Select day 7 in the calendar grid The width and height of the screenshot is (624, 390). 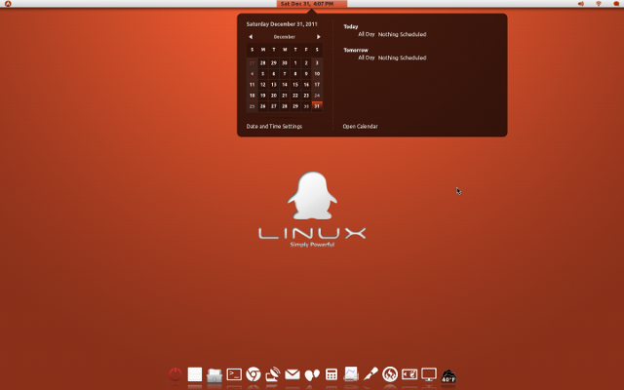pyautogui.click(x=285, y=74)
